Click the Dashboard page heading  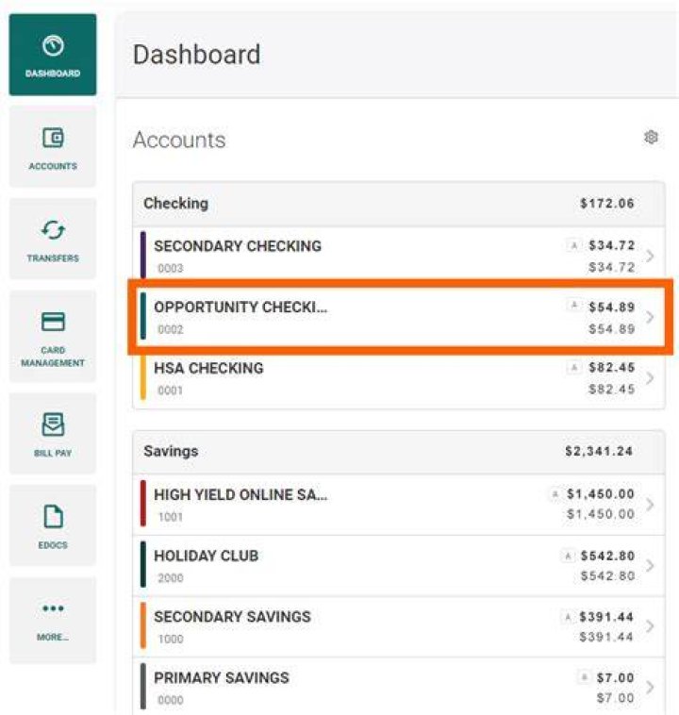(196, 55)
